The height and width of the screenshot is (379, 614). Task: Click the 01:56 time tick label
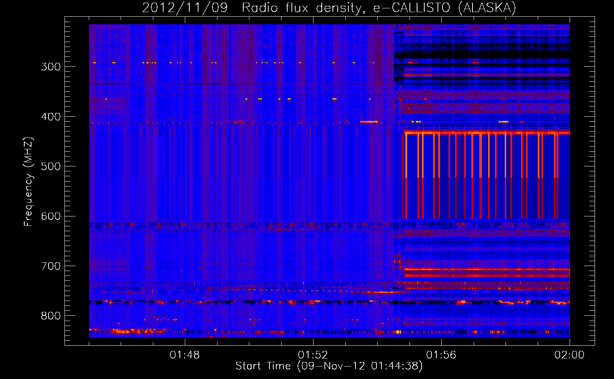click(441, 355)
